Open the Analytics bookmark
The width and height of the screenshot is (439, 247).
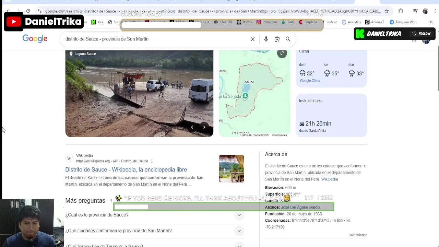point(351,22)
